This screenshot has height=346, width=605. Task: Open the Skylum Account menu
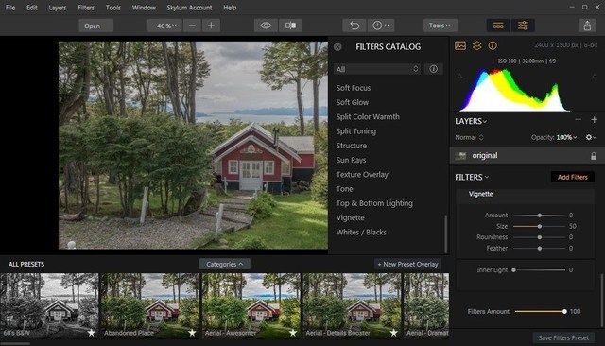(x=189, y=8)
